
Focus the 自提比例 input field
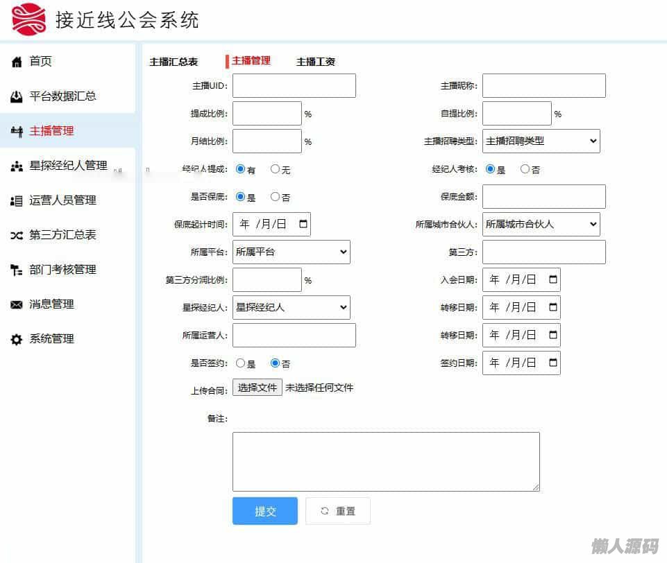pyautogui.click(x=517, y=114)
